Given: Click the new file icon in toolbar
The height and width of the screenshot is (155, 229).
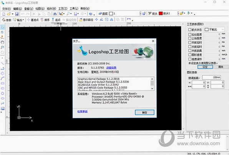Looking at the screenshot, I should coord(4,14).
